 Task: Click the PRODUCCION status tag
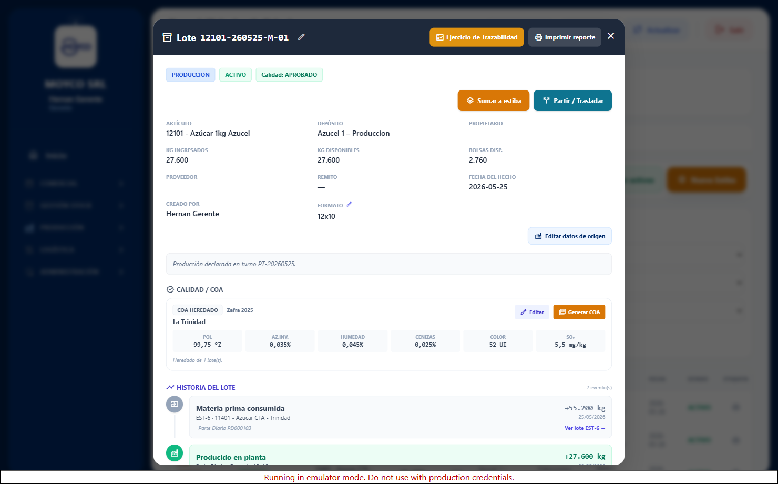click(191, 75)
